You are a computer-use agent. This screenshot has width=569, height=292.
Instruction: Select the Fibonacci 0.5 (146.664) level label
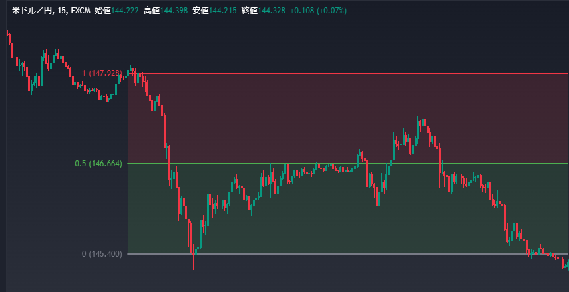coord(98,164)
